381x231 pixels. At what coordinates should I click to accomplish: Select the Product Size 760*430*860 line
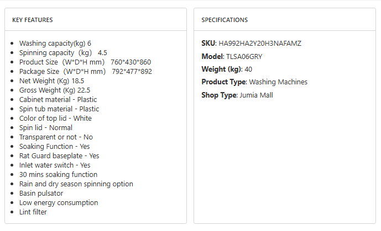pos(85,62)
